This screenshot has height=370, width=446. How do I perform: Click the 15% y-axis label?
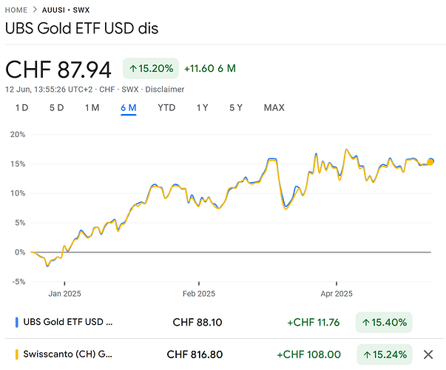click(x=18, y=164)
